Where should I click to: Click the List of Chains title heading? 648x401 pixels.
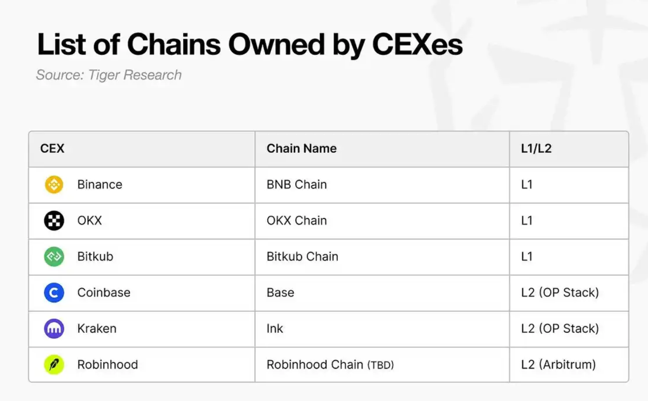(x=250, y=44)
